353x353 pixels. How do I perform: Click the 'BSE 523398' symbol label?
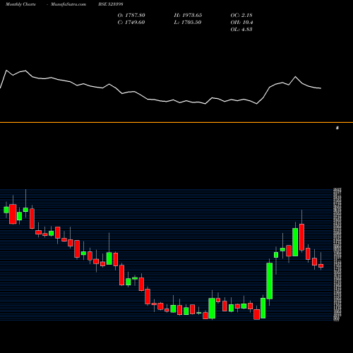pos(111,4)
